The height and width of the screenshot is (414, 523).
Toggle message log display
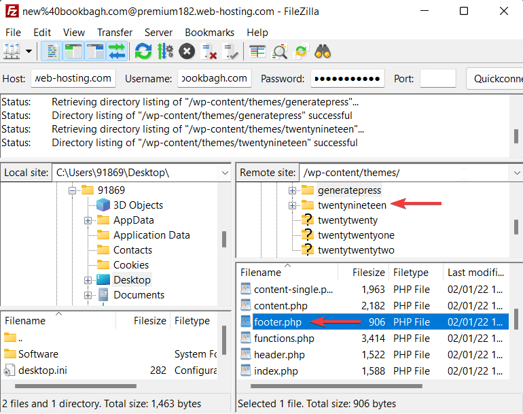52,52
